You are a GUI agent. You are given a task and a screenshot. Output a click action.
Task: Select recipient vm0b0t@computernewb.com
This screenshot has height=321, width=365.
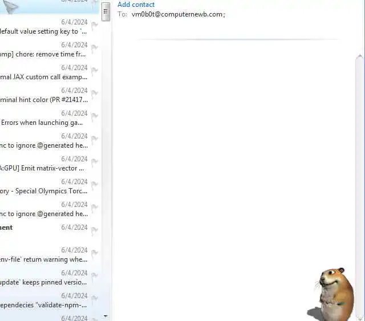coord(177,14)
